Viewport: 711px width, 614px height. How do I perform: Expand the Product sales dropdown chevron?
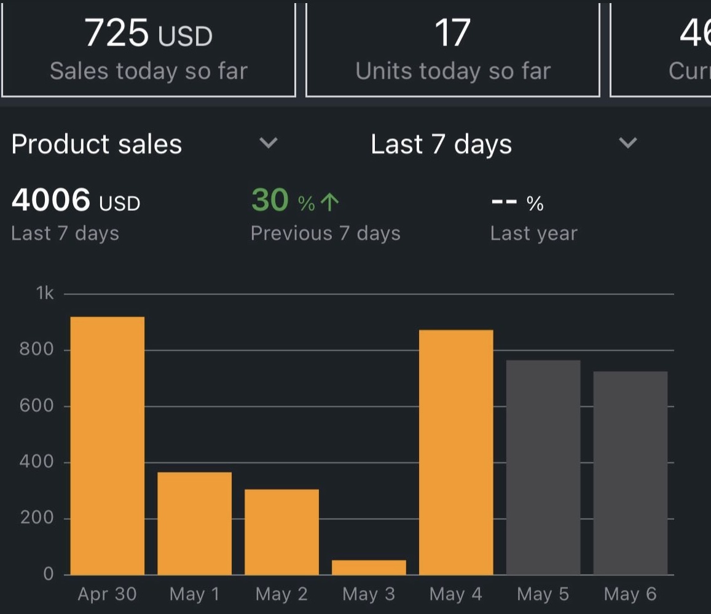click(x=269, y=144)
